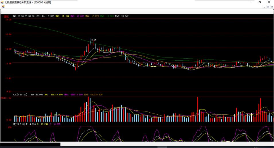This screenshot has width=274, height=148.
Task: Click the black status bar segment at bottom
Action: click(30, 144)
